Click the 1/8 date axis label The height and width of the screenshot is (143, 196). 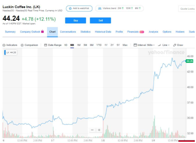pos(103,141)
